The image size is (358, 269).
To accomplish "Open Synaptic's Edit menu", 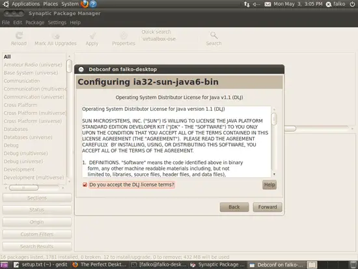I will click(x=18, y=22).
